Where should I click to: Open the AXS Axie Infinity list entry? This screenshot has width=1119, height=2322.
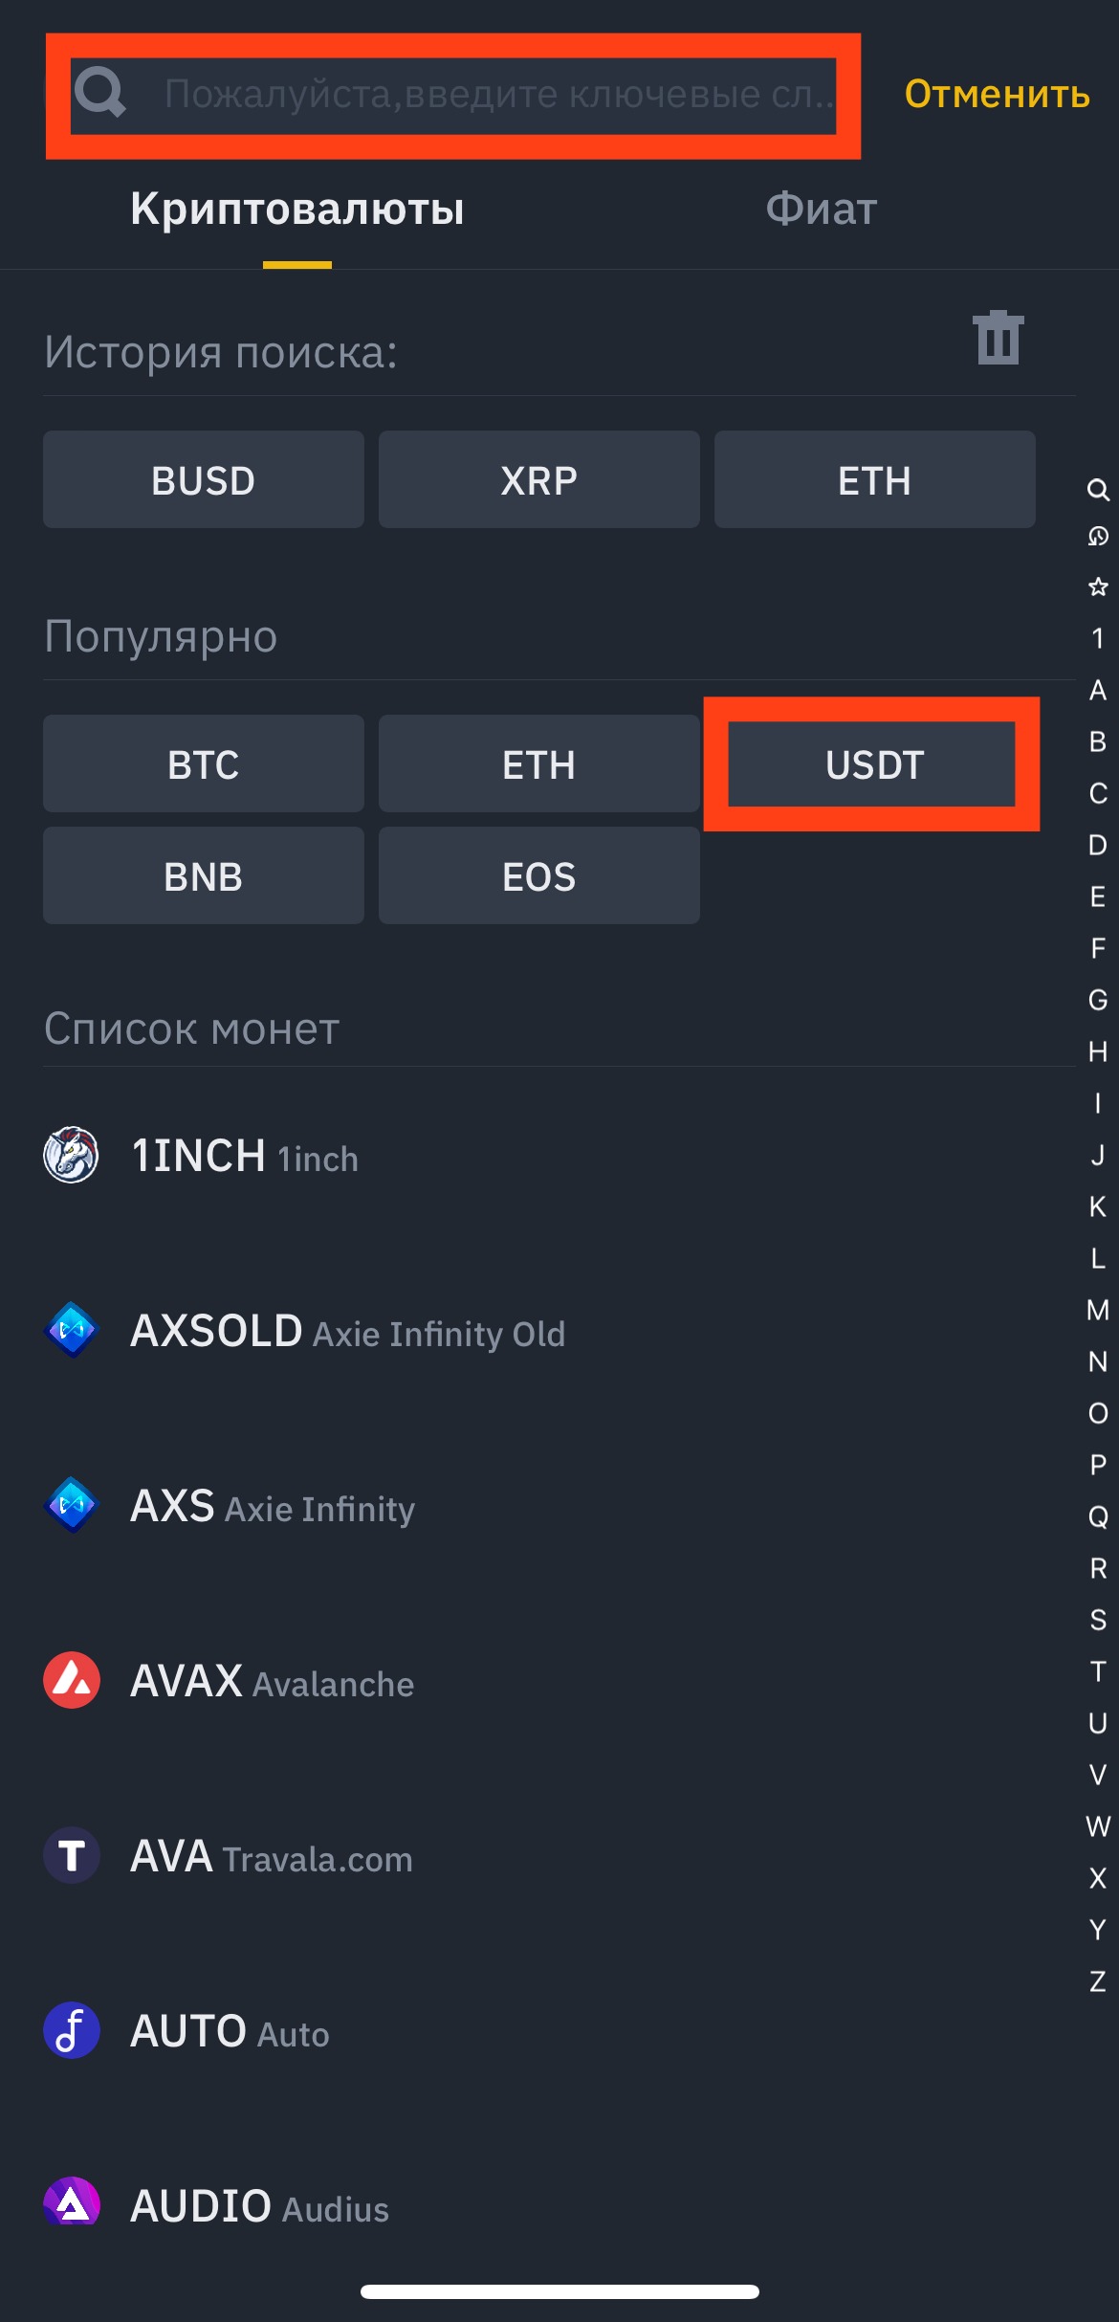pos(273,1506)
